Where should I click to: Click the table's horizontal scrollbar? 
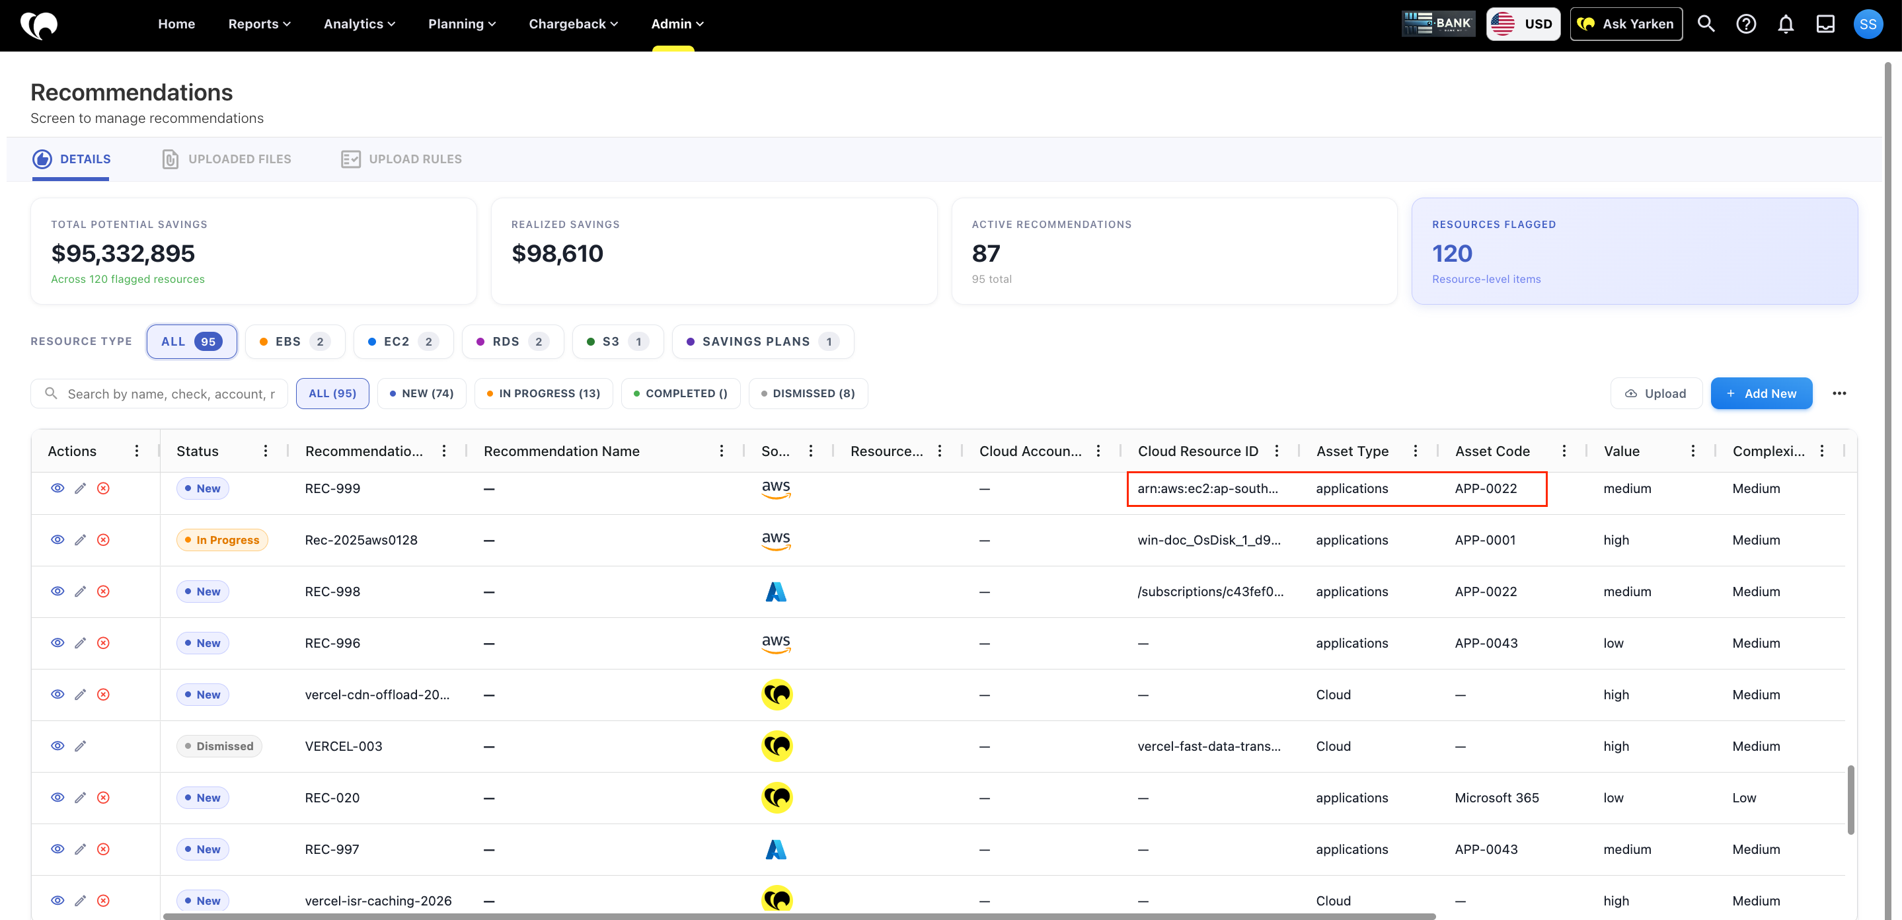[x=799, y=916]
